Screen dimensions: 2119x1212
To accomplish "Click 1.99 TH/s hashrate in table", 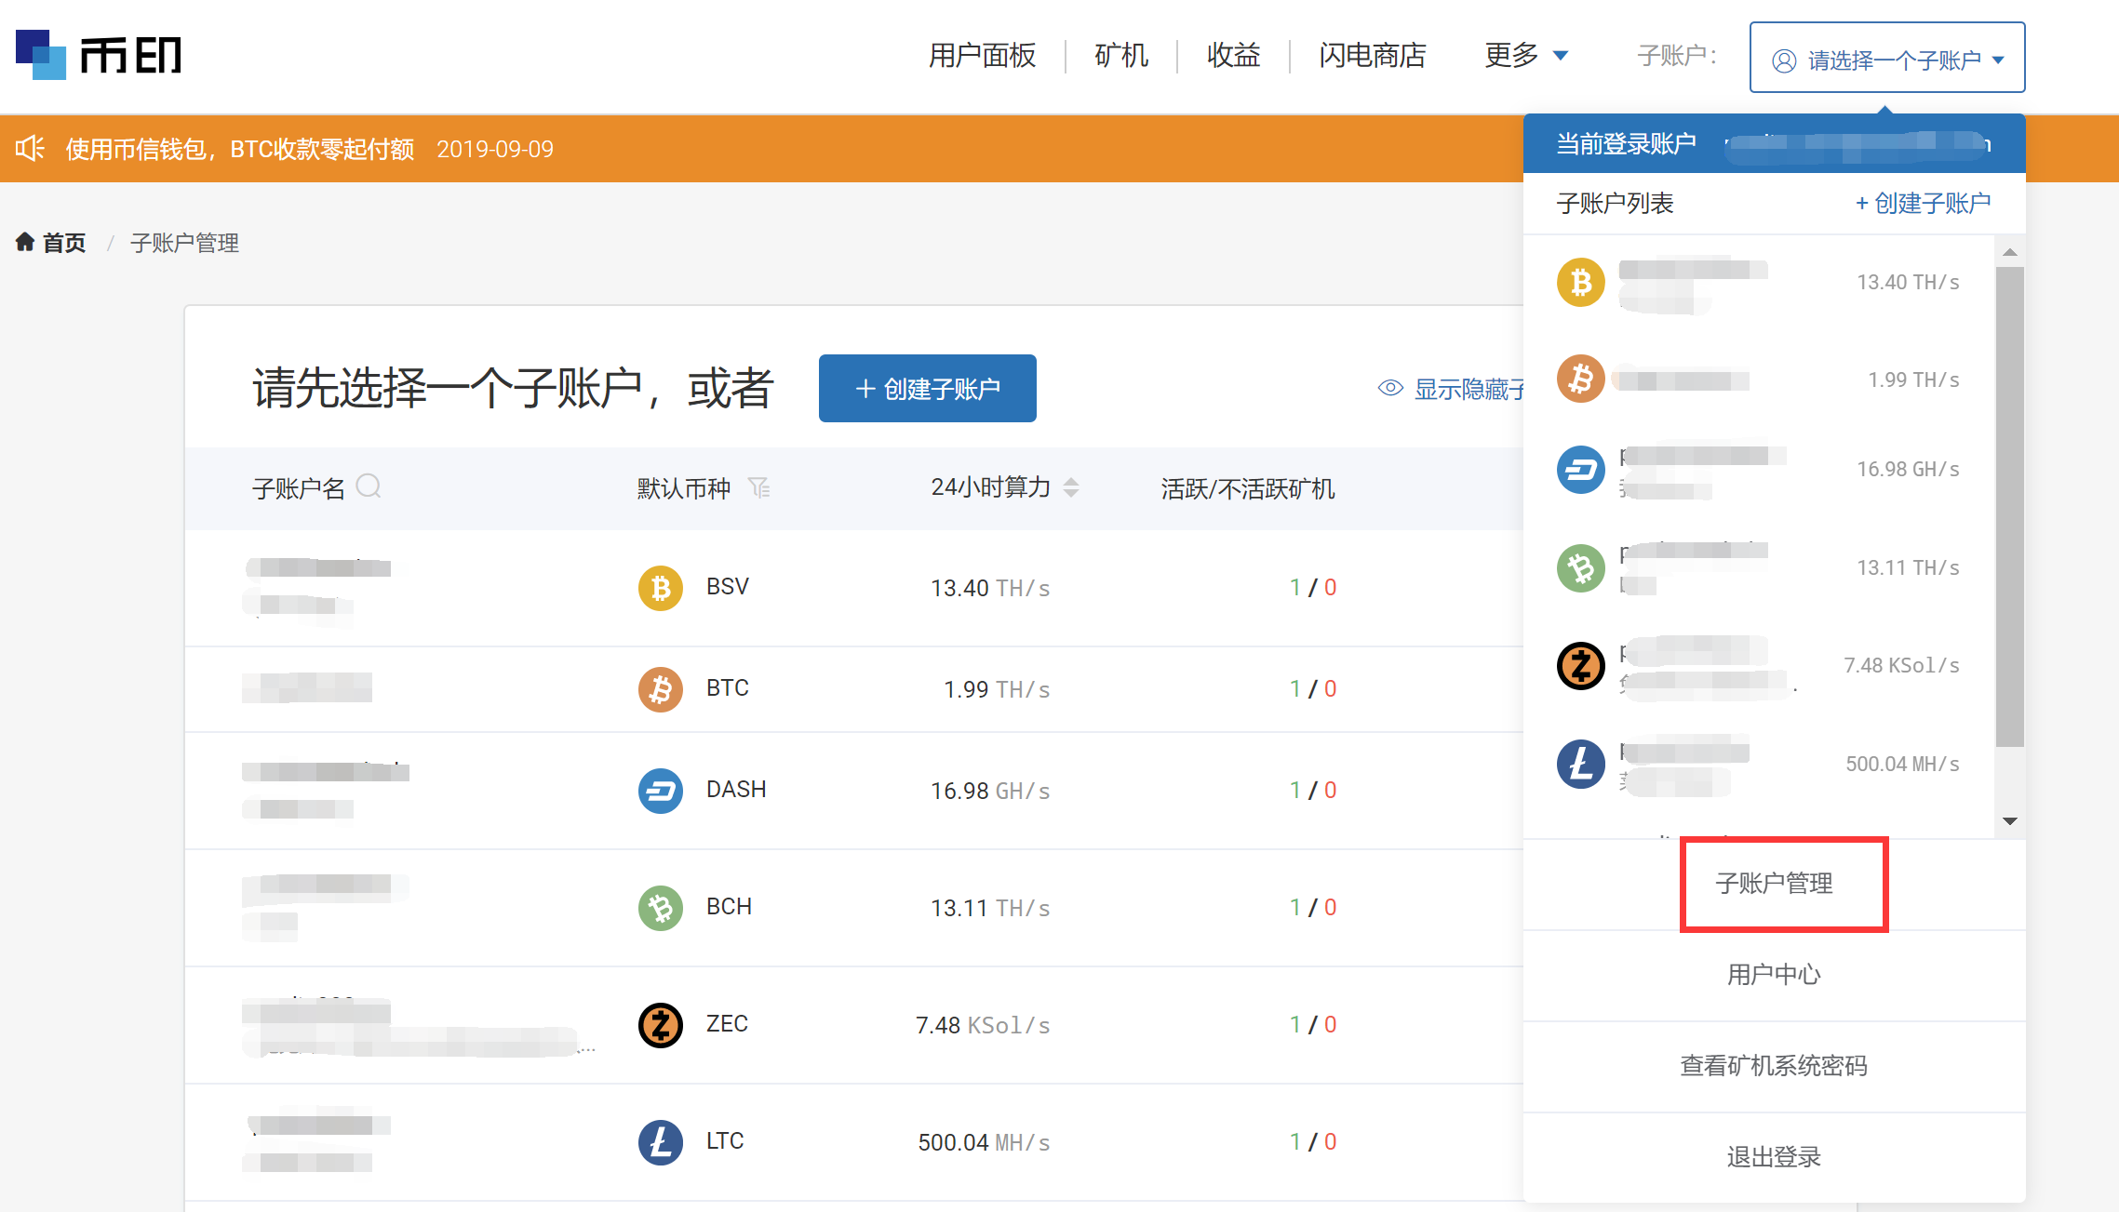I will pyautogui.click(x=997, y=689).
